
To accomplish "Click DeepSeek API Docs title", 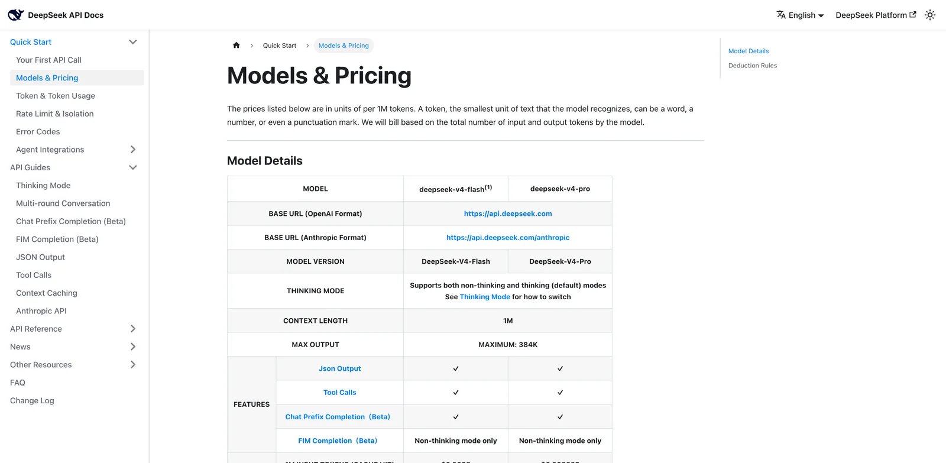I will (x=66, y=15).
